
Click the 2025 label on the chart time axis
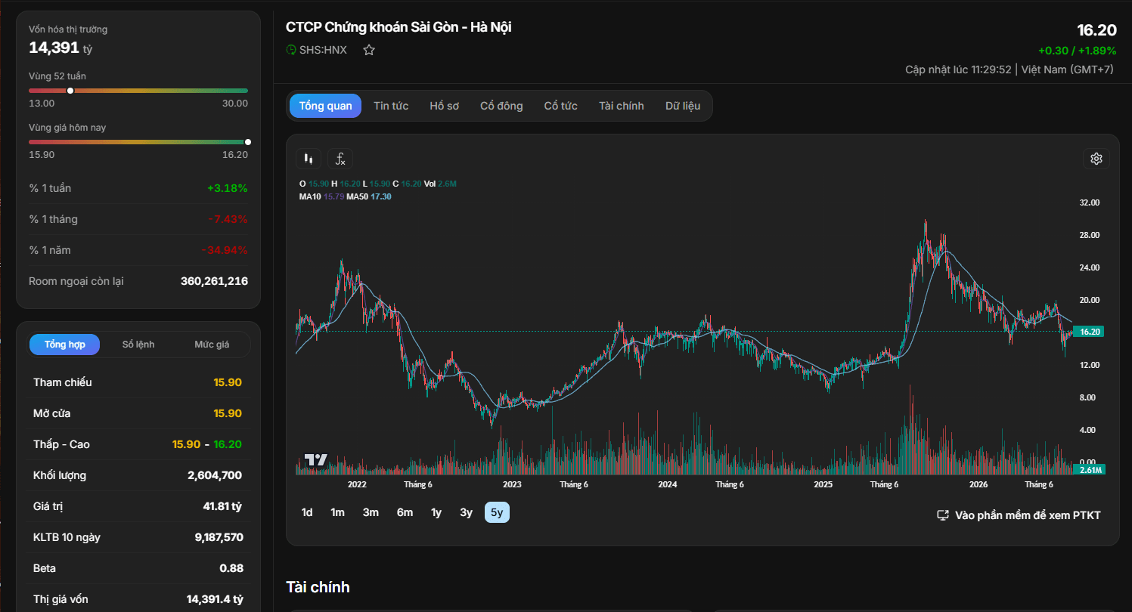click(823, 484)
